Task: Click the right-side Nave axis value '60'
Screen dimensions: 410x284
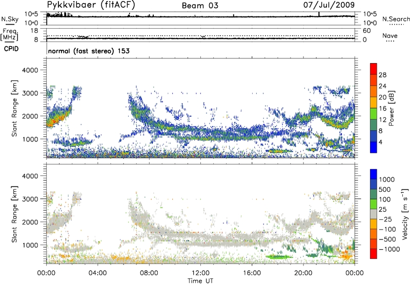Action: [366, 31]
